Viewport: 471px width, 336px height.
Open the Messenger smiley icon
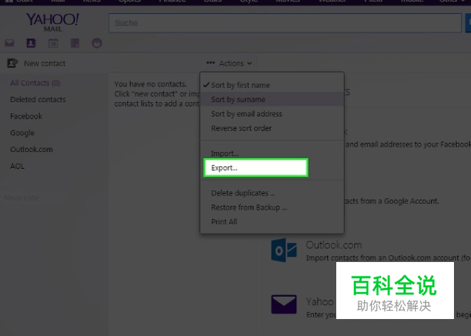pyautogui.click(x=97, y=43)
